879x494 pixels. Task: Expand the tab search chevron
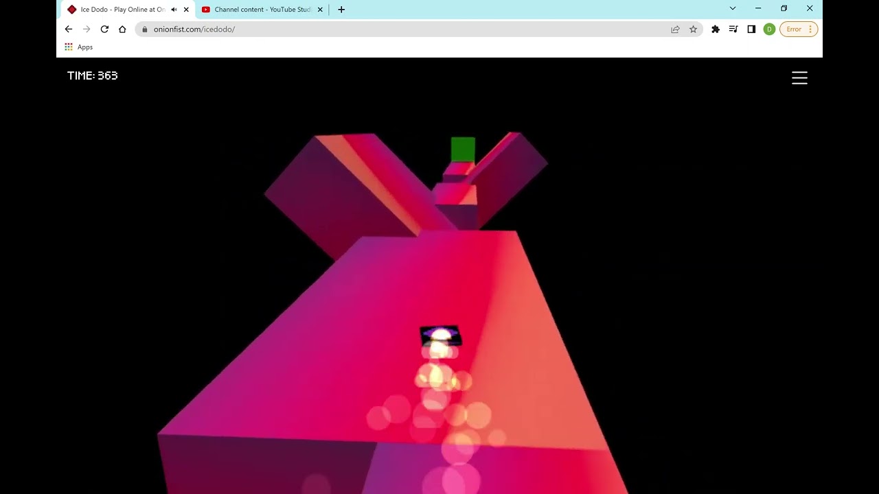(x=733, y=9)
